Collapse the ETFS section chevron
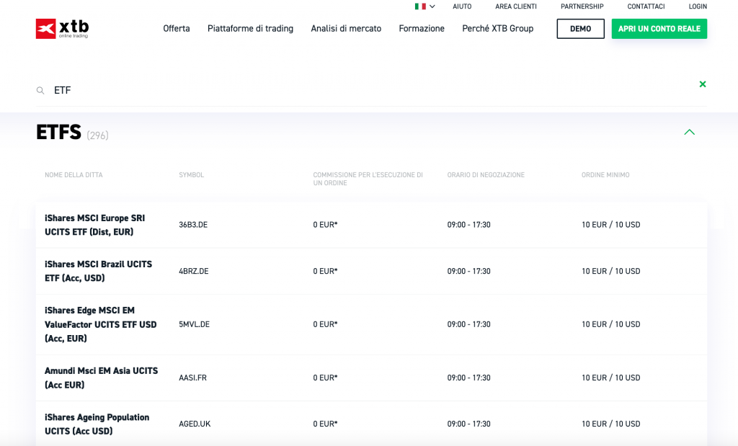This screenshot has width=738, height=446. pos(689,132)
